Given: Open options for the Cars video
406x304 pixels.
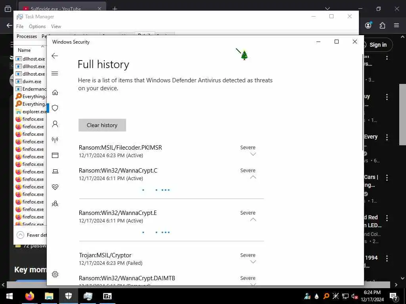Looking at the screenshot, I should pyautogui.click(x=387, y=178).
